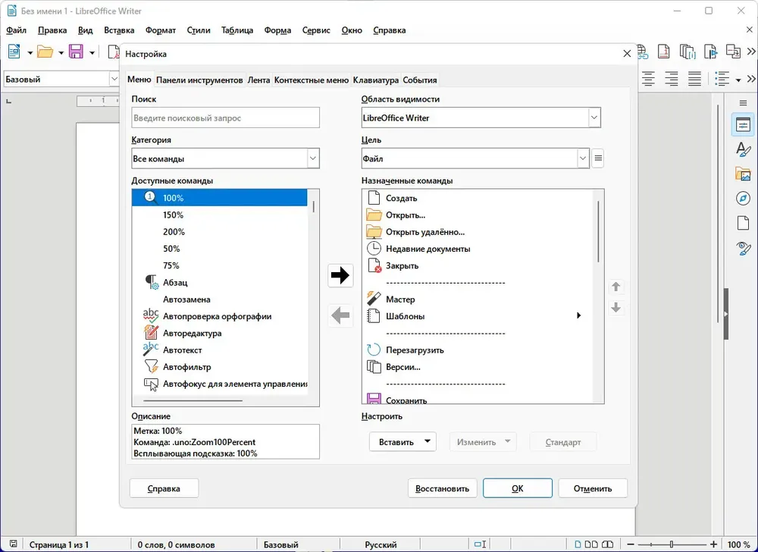
Task: Switch to the События tab
Action: tap(420, 80)
